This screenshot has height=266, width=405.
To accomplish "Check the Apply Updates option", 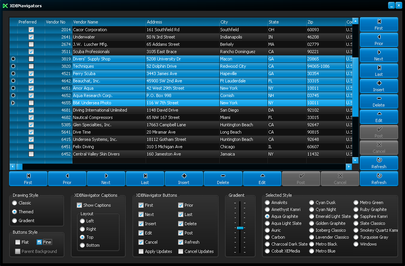I will click(x=141, y=251).
